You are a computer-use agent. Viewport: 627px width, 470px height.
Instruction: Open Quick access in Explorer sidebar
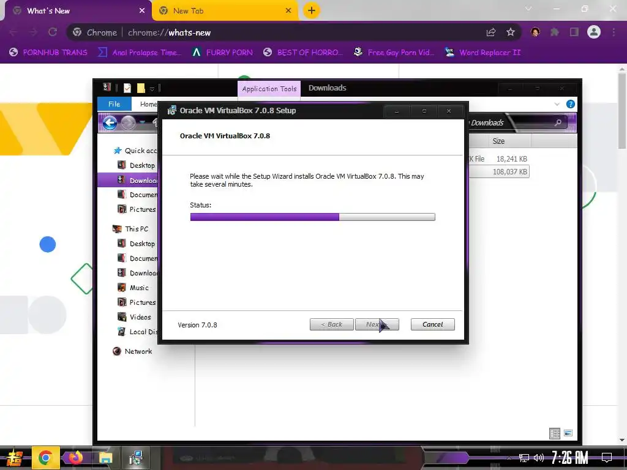coord(135,151)
